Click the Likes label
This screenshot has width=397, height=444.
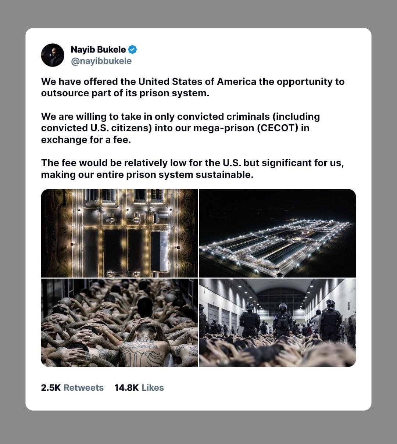click(153, 388)
